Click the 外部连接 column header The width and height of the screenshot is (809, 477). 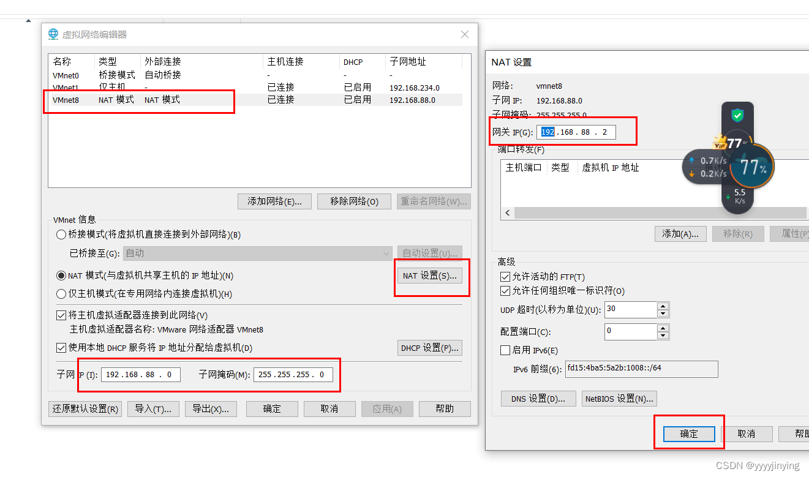(x=202, y=62)
